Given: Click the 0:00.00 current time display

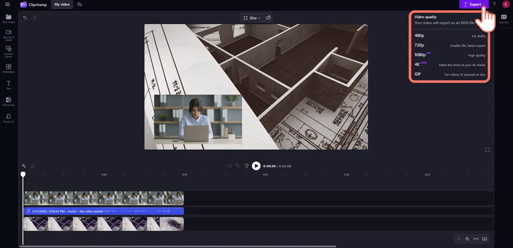Looking at the screenshot, I should tap(269, 166).
